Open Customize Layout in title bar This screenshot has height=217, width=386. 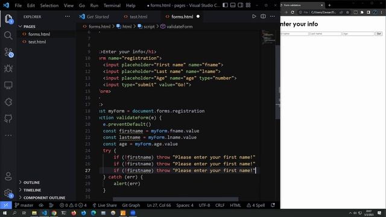pyautogui.click(x=248, y=5)
